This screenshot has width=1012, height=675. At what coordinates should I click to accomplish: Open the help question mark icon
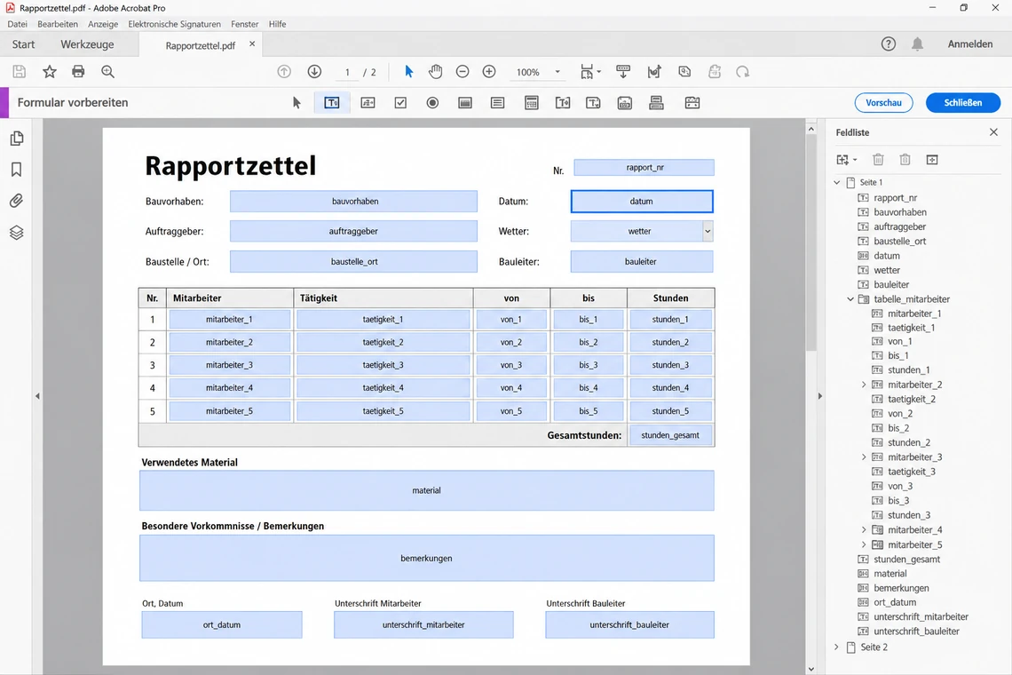click(x=889, y=44)
